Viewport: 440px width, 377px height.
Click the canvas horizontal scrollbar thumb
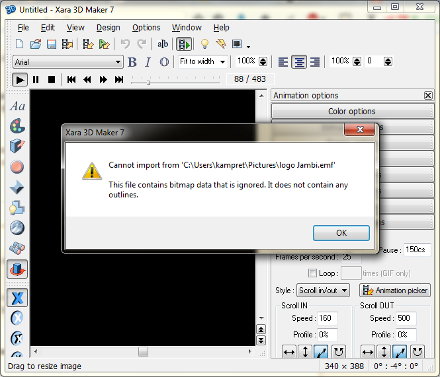143,351
